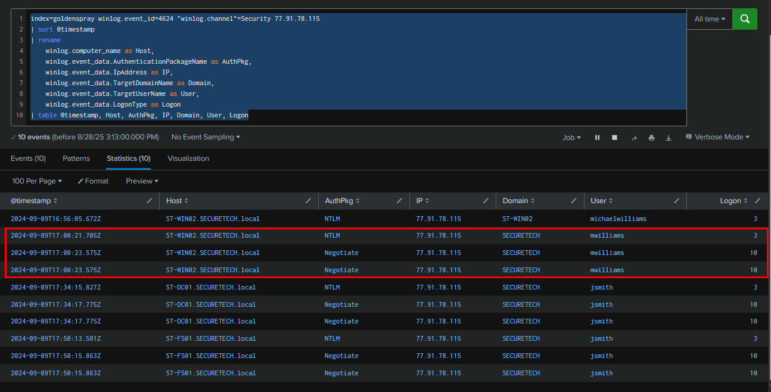
Task: Open the Verbose Mode dropdown
Action: (717, 137)
